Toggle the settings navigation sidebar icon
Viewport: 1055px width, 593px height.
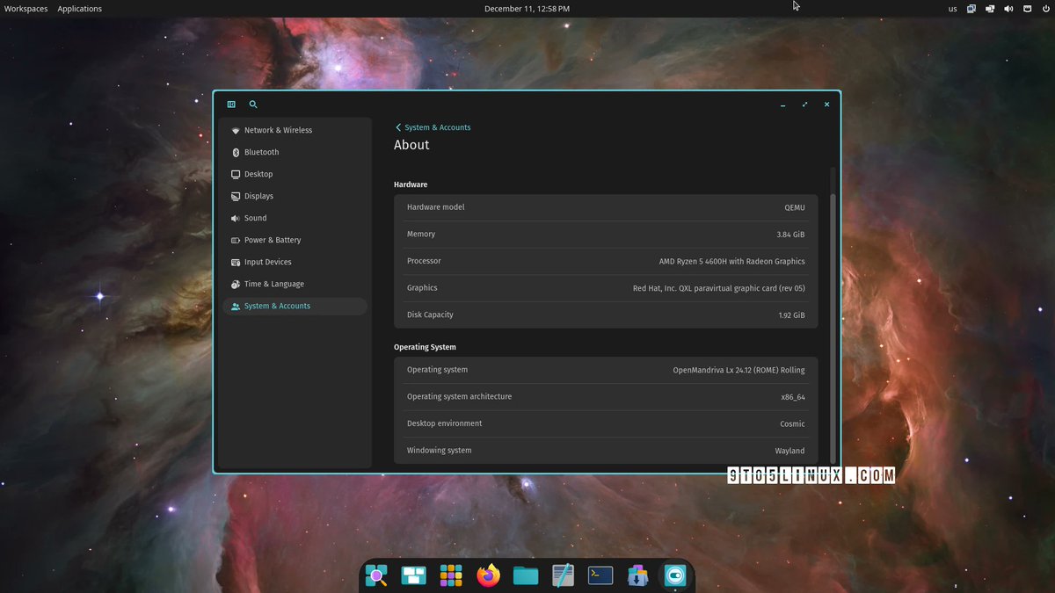(x=231, y=105)
